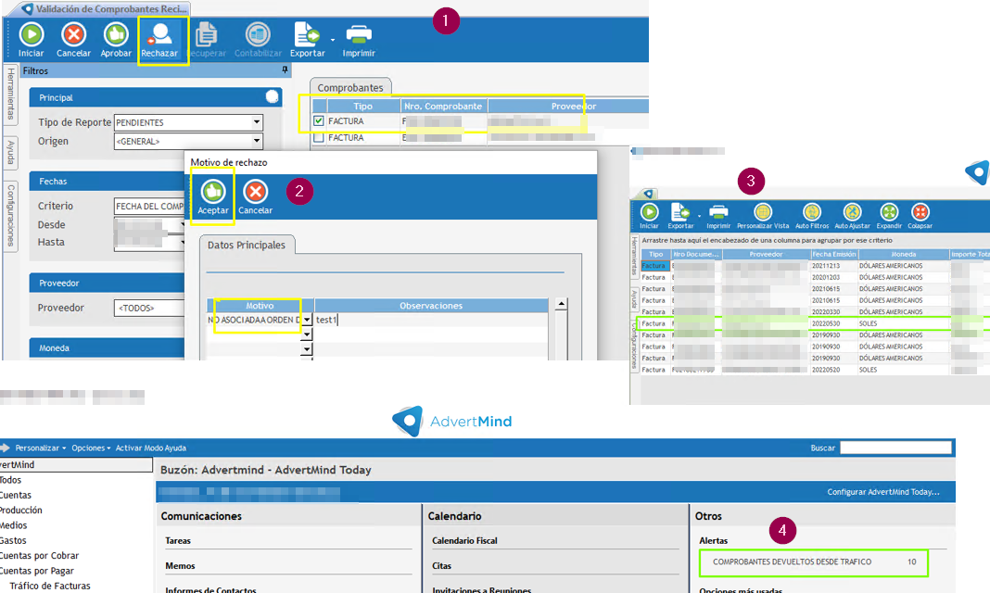Viewport: 990px width, 593px height.
Task: Click the Colapsar icon
Action: [920, 212]
